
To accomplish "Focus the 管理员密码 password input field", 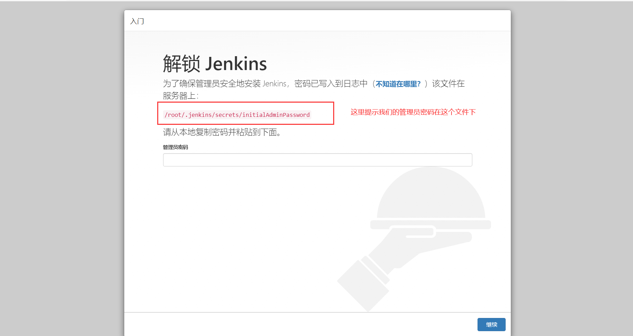I will pos(318,160).
